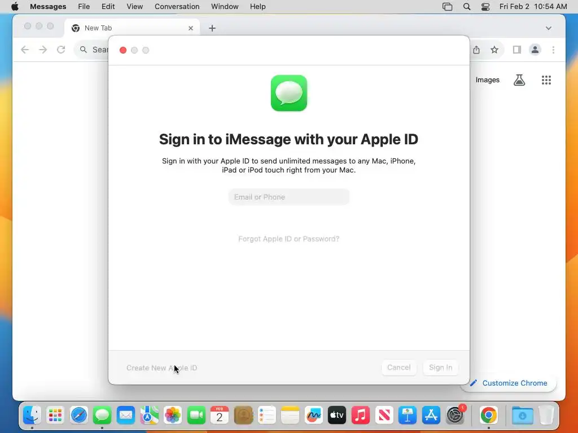The image size is (578, 433).
Task: Open Calendar in the Dock
Action: click(x=220, y=415)
